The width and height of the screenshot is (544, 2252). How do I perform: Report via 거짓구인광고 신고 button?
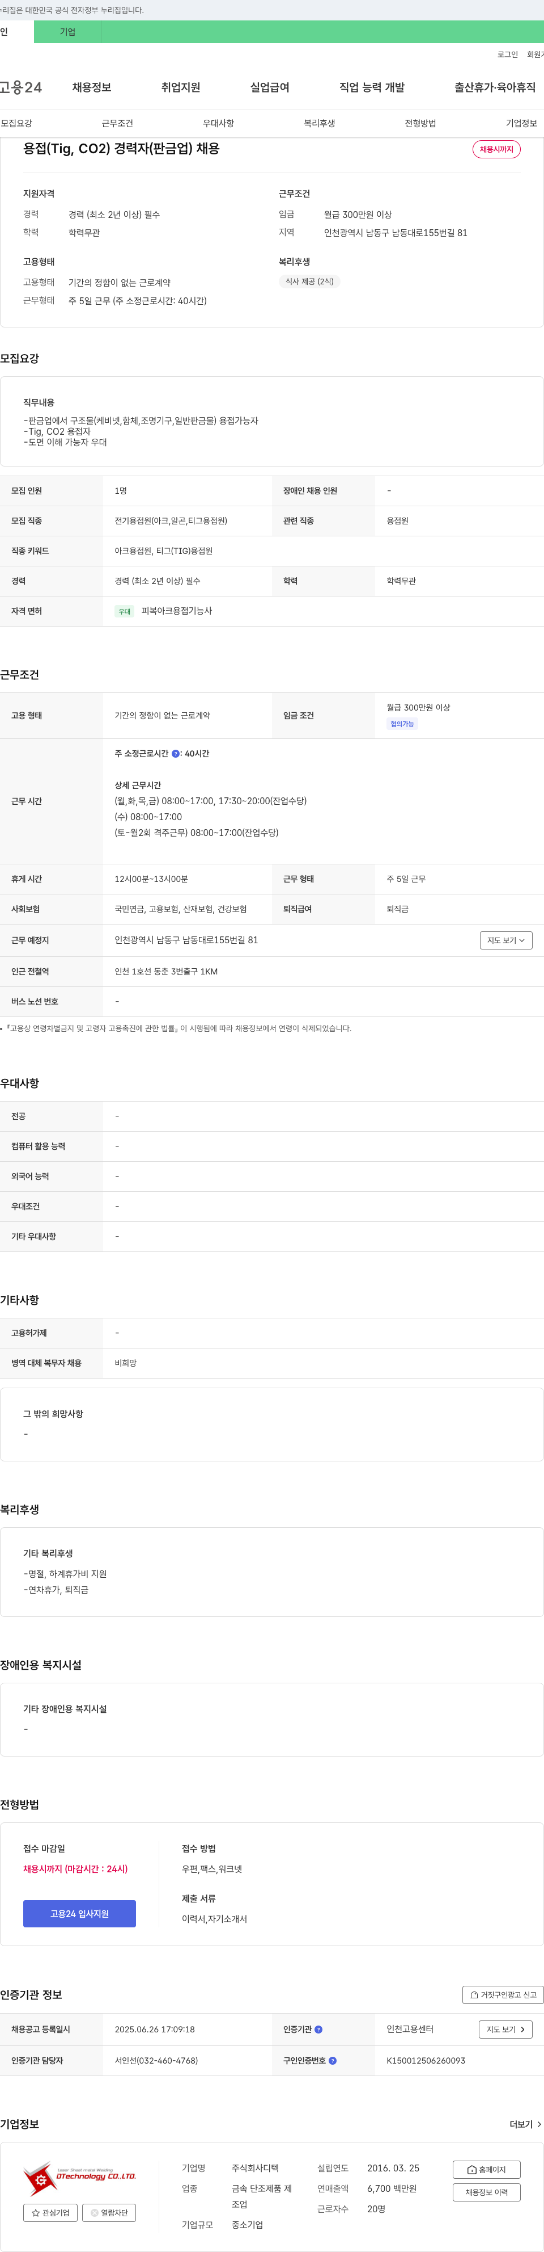pos(503,1995)
